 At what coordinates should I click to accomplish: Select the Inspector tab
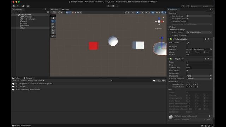173,10
